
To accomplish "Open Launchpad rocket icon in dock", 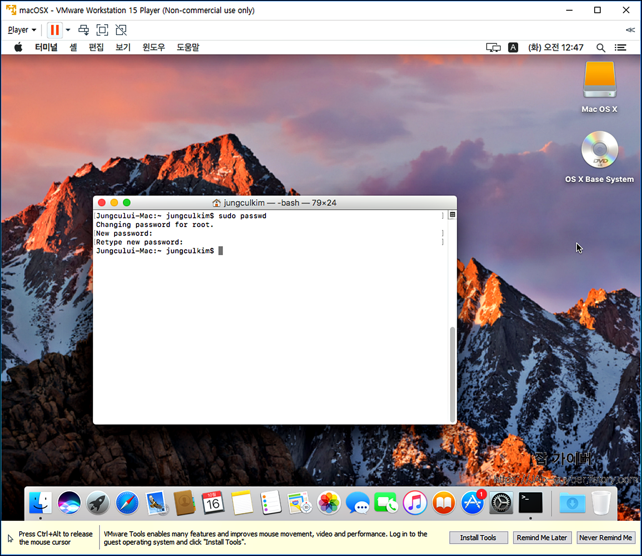I will click(x=98, y=502).
